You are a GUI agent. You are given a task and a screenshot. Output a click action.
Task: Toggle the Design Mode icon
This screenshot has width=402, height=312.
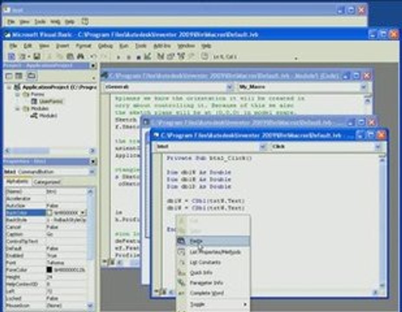tap(147, 56)
